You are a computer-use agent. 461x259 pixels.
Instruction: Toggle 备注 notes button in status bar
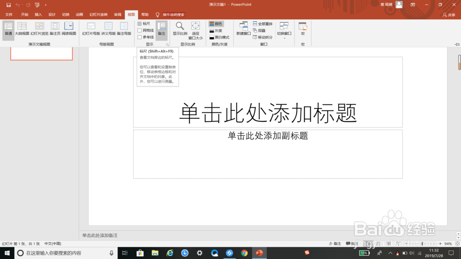coord(335,243)
